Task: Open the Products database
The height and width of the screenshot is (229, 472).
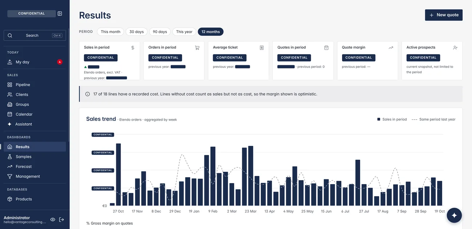Action: [x=35, y=199]
